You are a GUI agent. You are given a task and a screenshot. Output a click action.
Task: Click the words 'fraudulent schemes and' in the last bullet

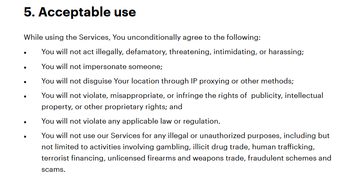289,158
